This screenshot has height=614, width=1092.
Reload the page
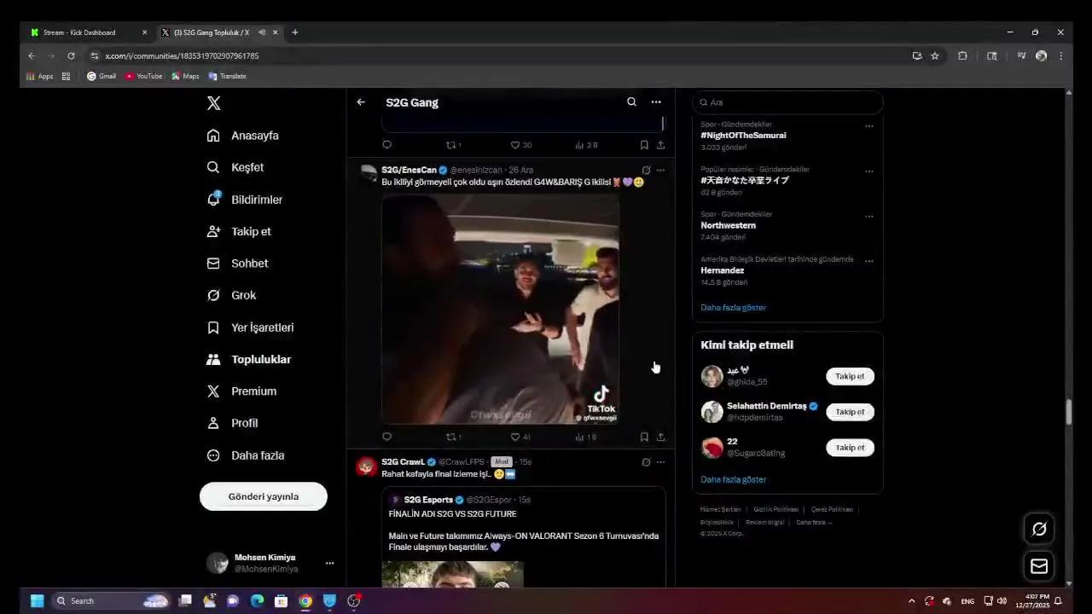pyautogui.click(x=71, y=55)
